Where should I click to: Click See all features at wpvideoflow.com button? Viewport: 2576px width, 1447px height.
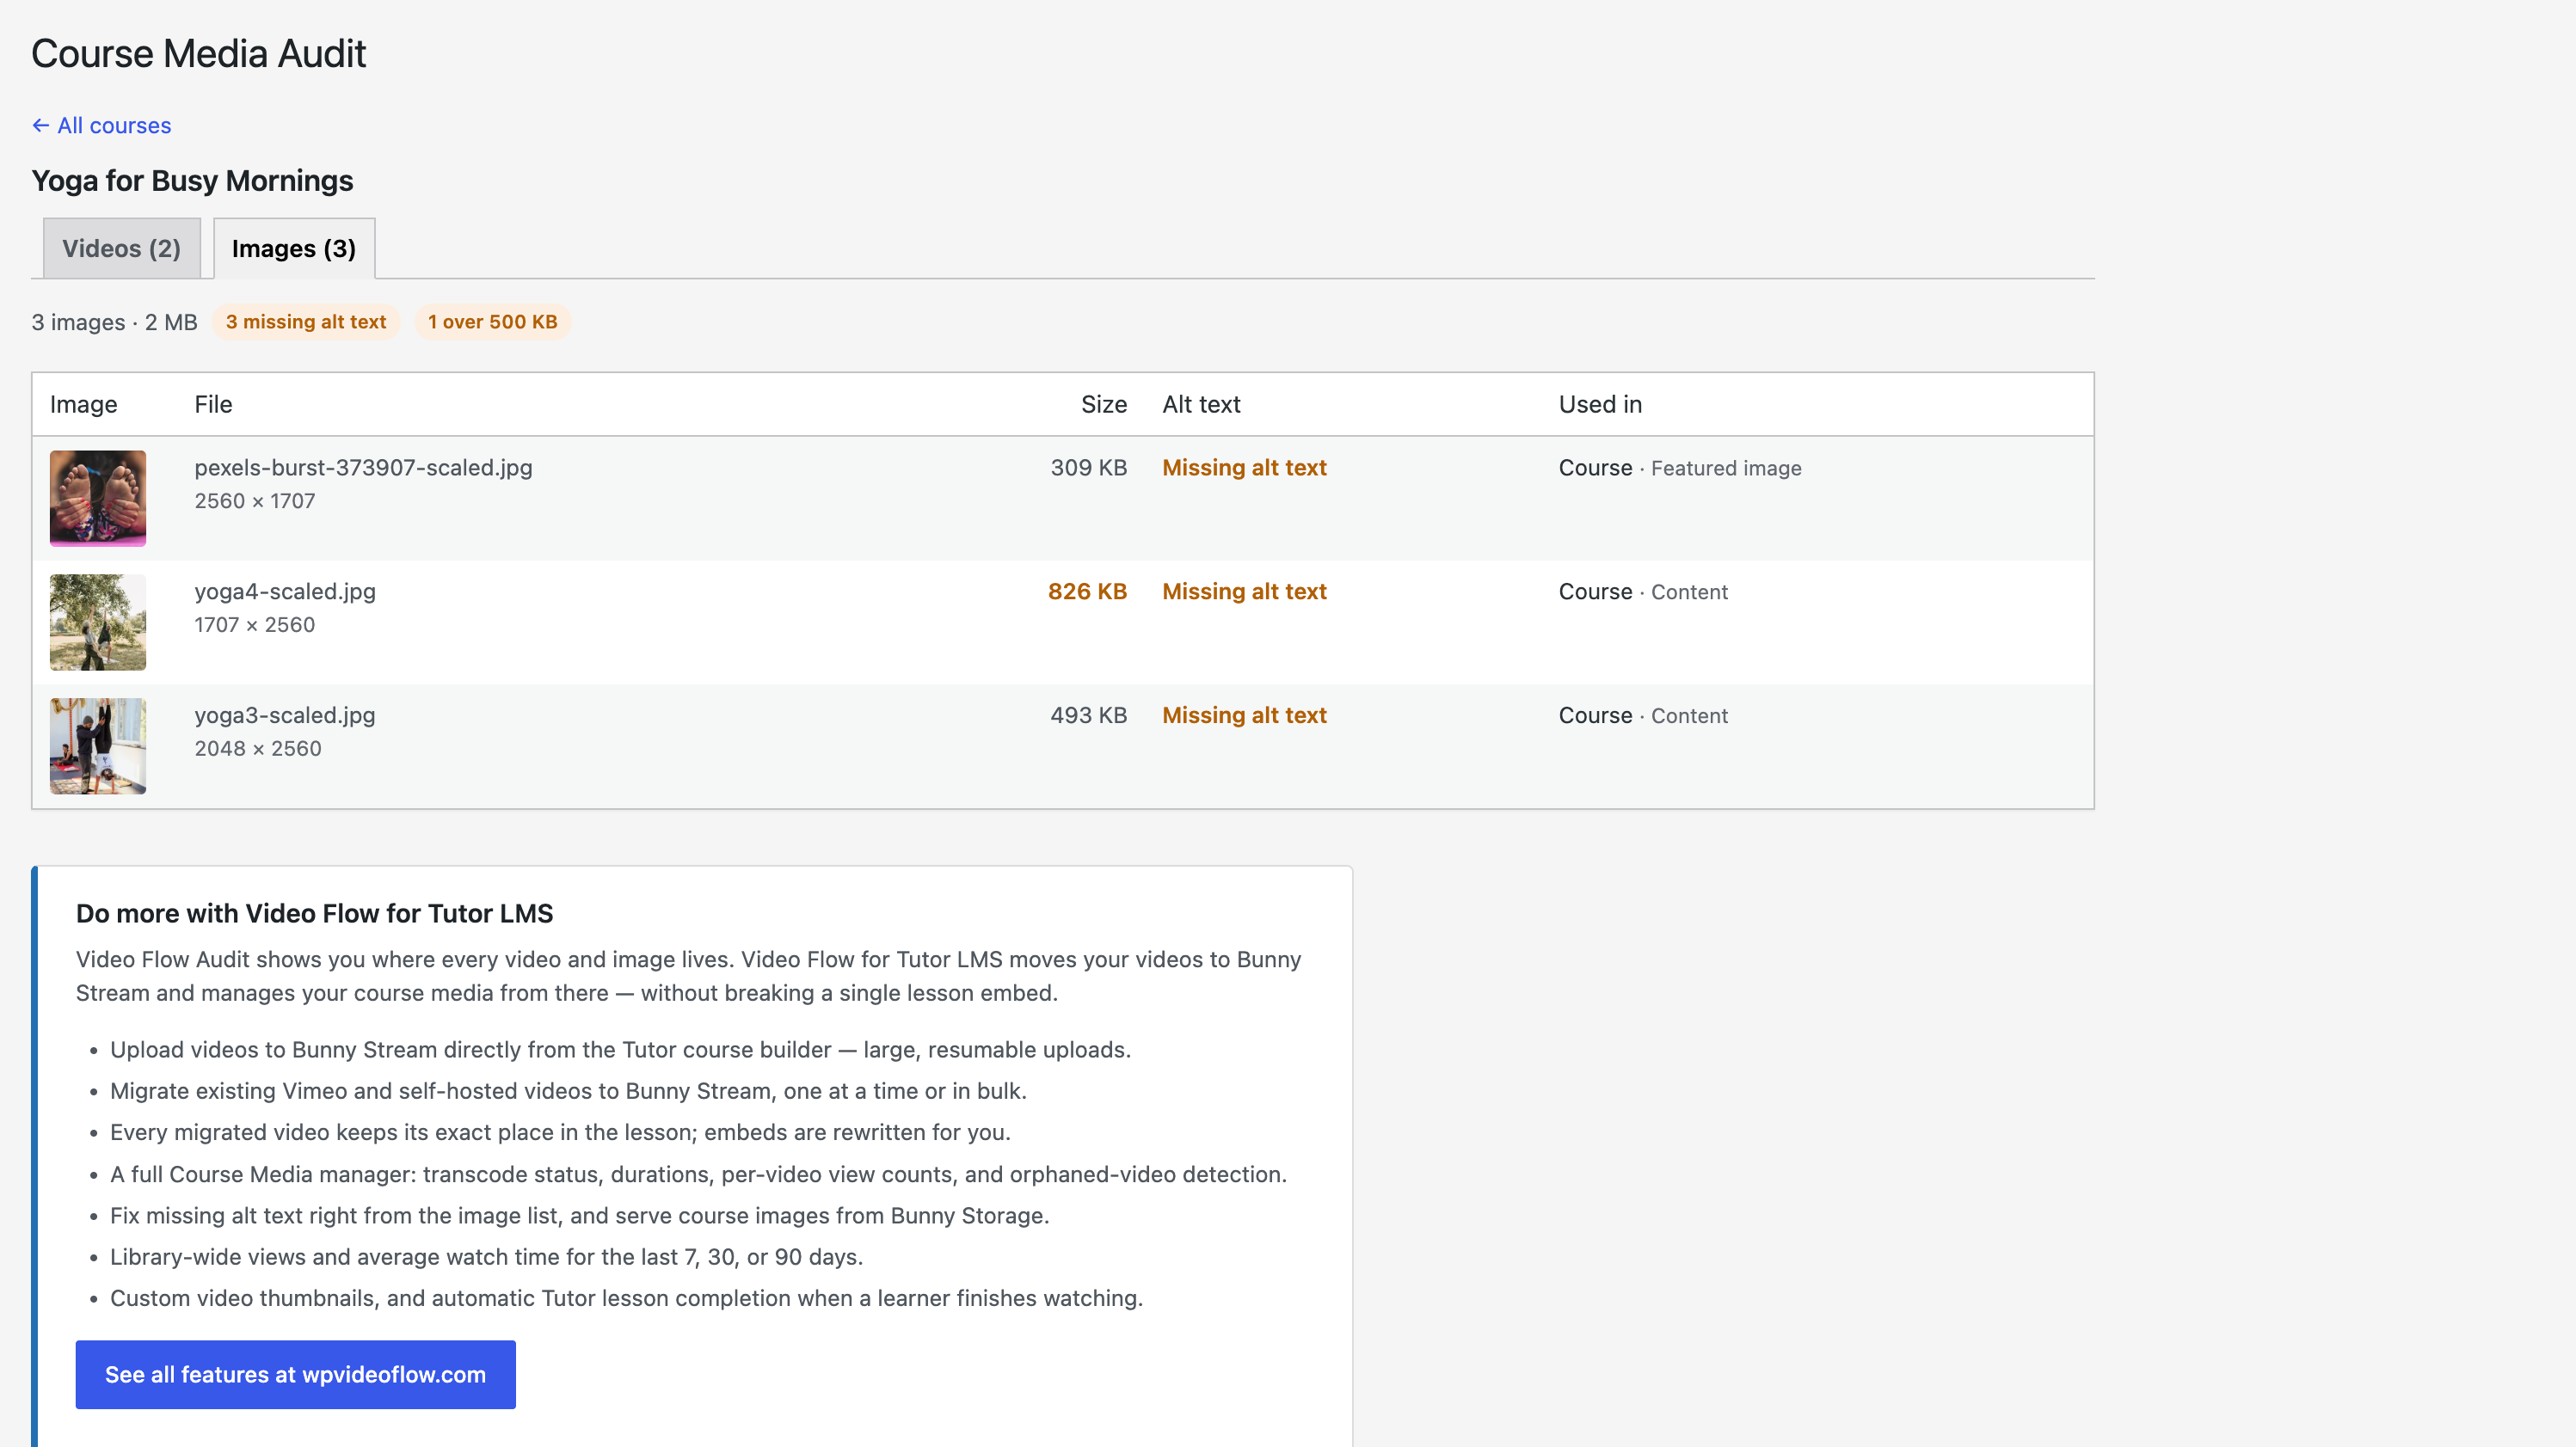(295, 1374)
